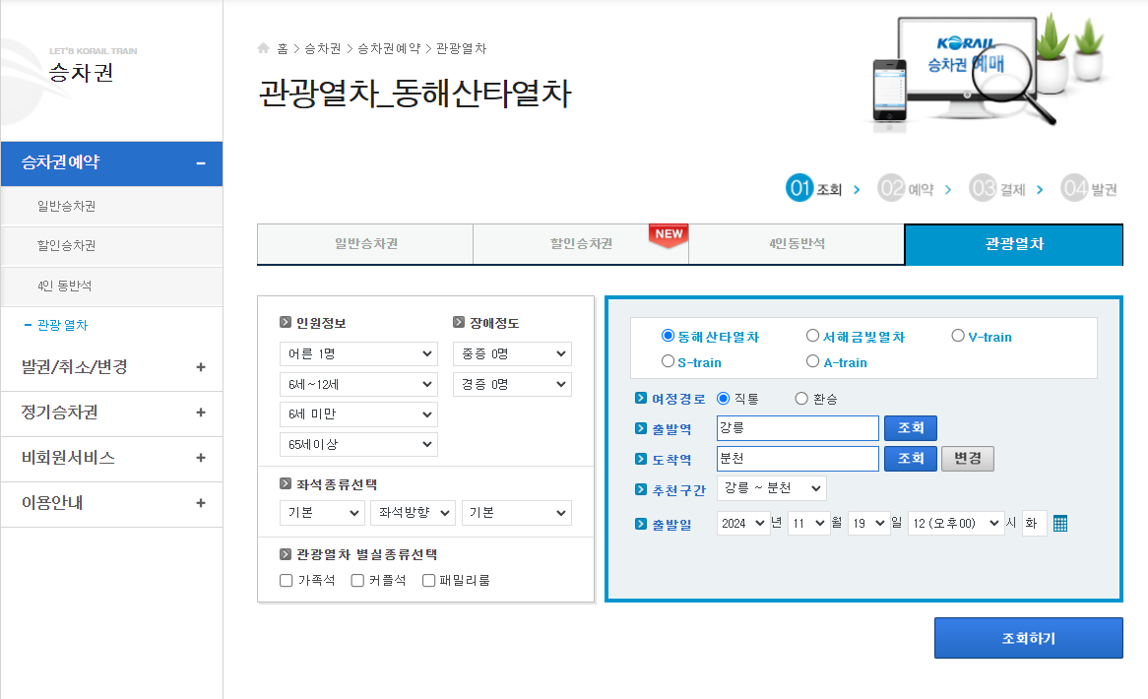This screenshot has height=699, width=1148.
Task: Open the hour 12 (오후00) dropdown
Action: [x=956, y=524]
